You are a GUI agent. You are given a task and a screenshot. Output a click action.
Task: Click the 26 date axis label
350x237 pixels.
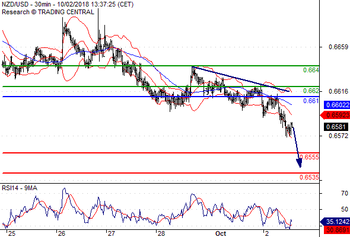[62, 233]
